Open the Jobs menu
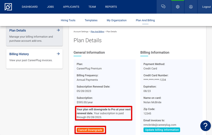The image size is (212, 135). [x=50, y=7]
